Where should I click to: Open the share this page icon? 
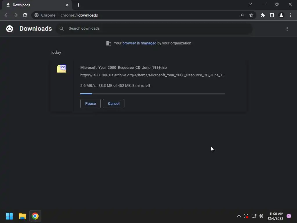[x=242, y=15]
